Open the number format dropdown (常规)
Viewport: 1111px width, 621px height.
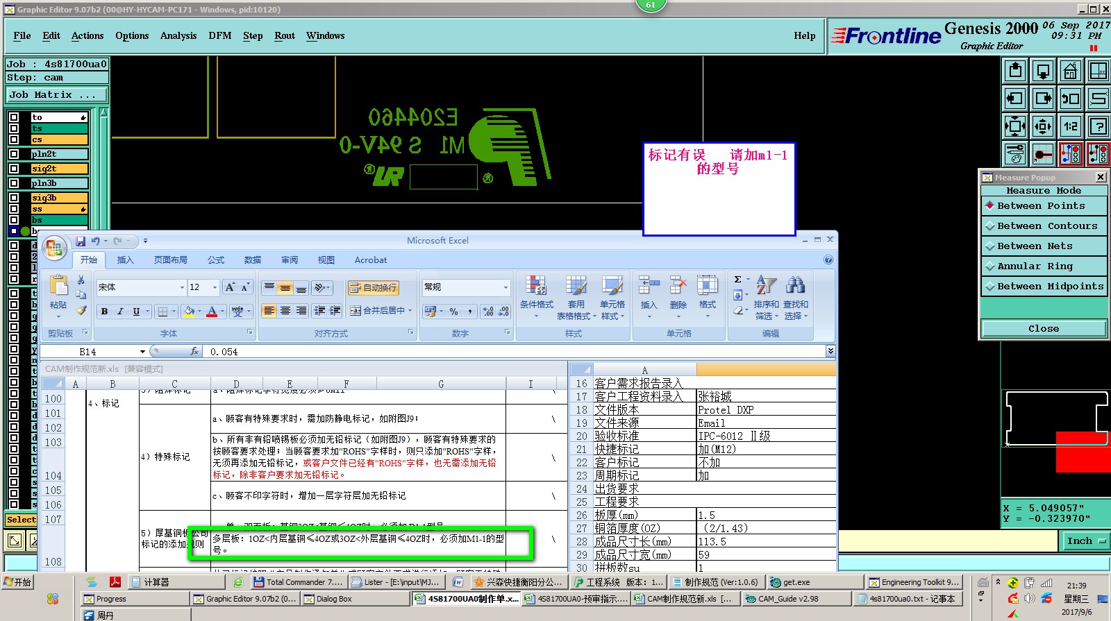point(506,287)
